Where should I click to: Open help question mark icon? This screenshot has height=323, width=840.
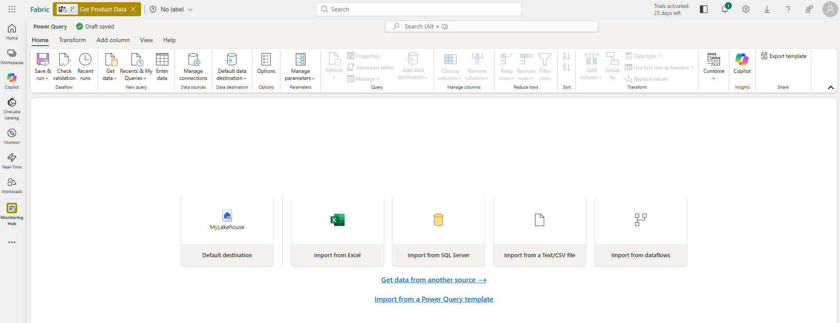coord(788,9)
